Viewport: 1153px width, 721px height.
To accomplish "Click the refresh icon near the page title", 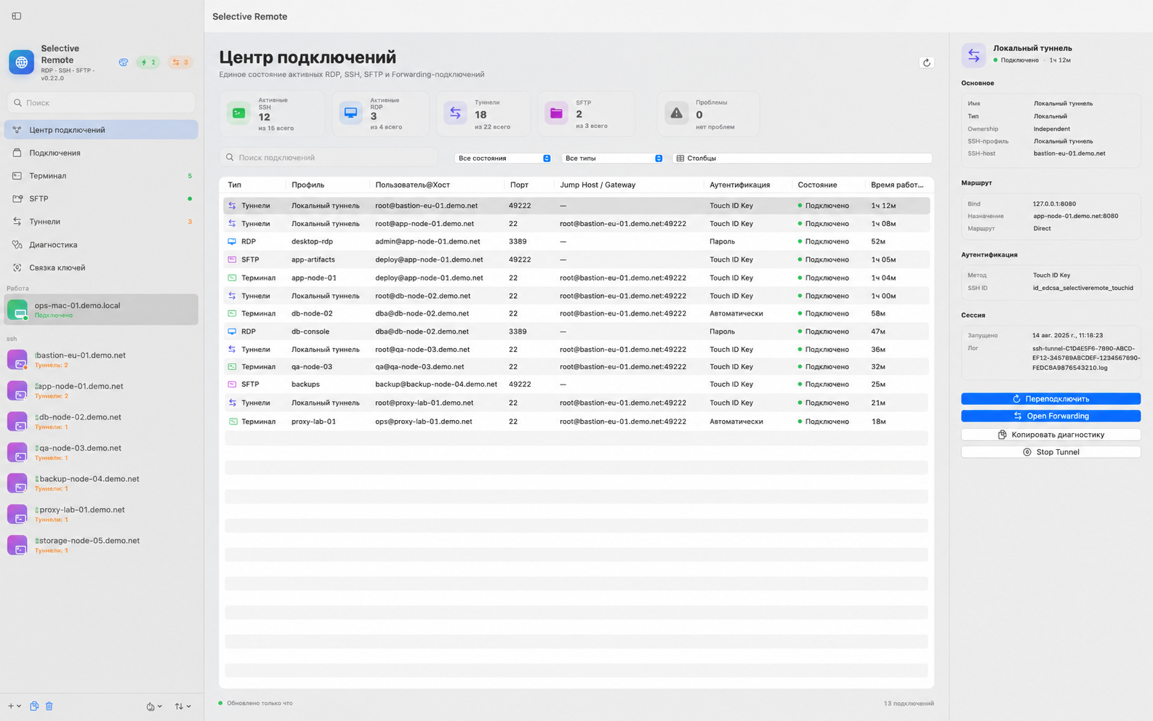I will (926, 63).
